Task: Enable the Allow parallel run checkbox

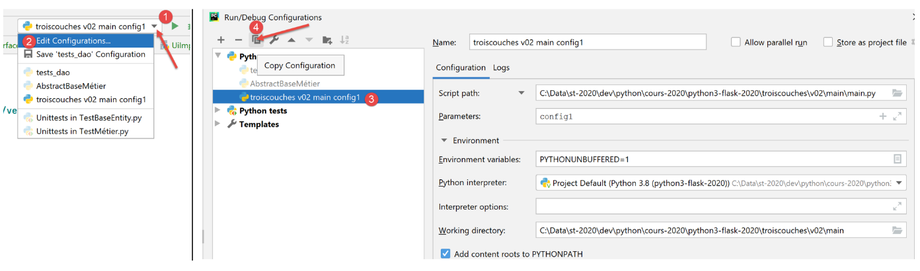Action: (x=736, y=42)
